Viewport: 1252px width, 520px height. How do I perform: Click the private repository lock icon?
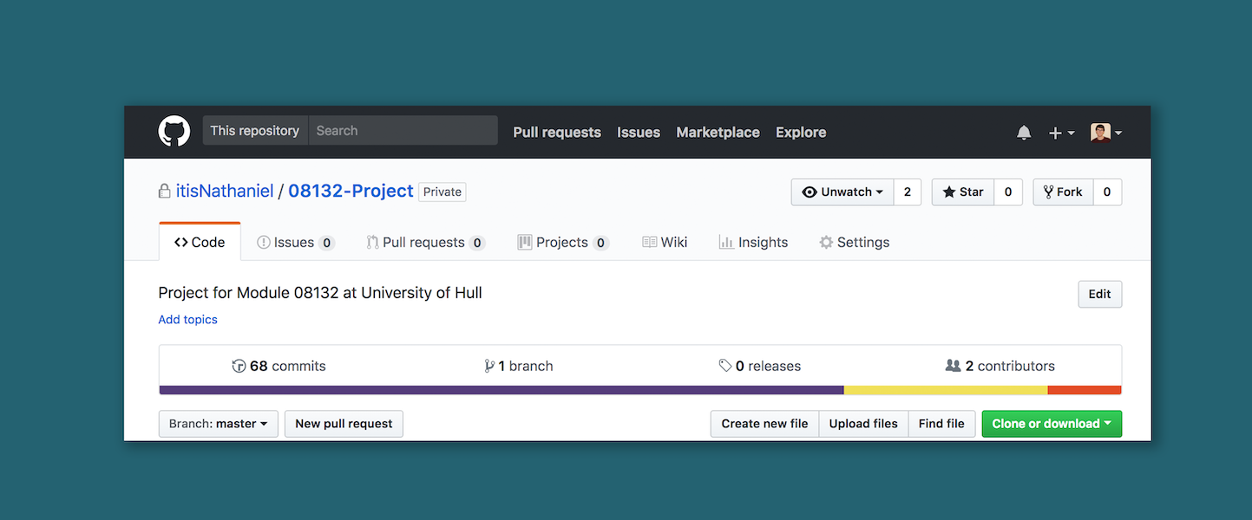pyautogui.click(x=164, y=192)
